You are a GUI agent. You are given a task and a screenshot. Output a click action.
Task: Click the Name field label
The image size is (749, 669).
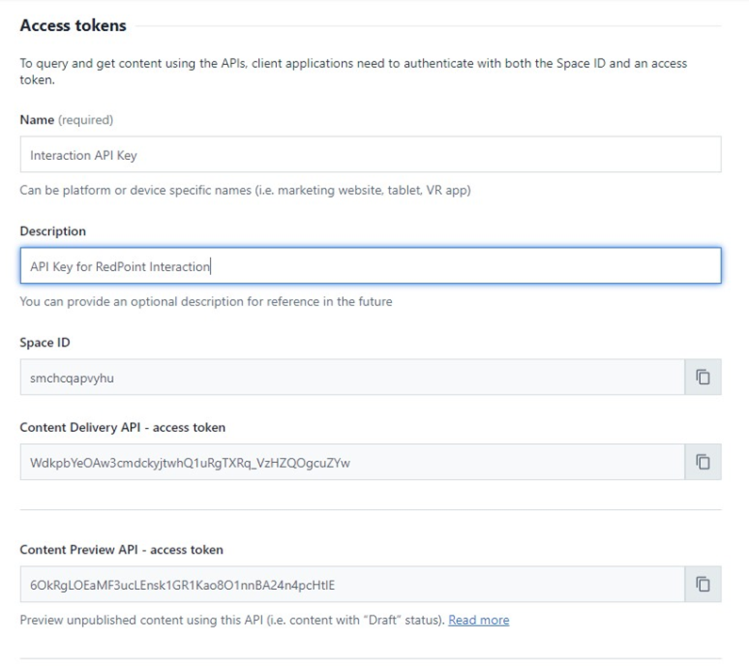pyautogui.click(x=37, y=119)
